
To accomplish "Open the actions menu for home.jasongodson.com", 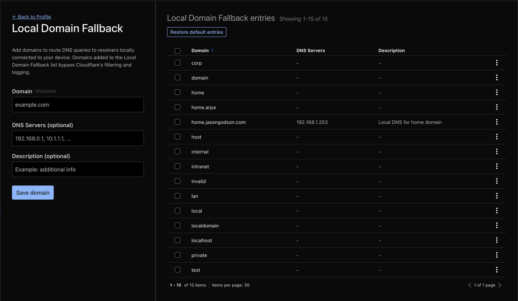I will pyautogui.click(x=496, y=122).
